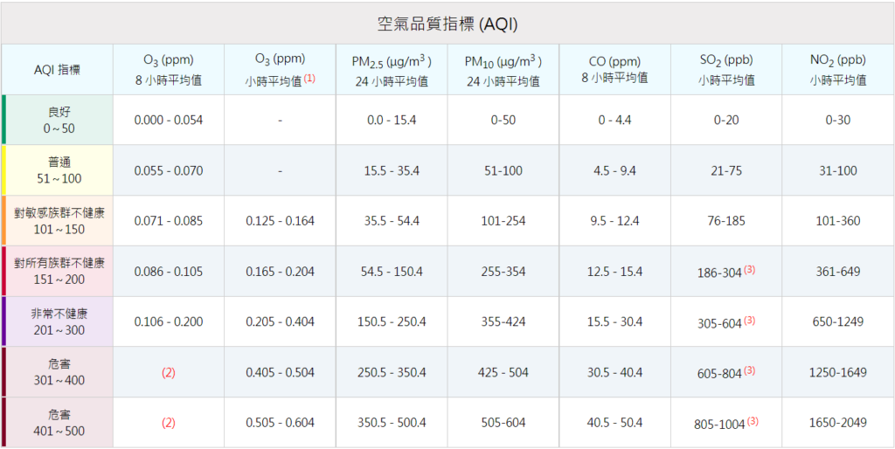The height and width of the screenshot is (449, 895).
Task: Open footnote (1) beside O3 小時平均值
Action: click(309, 79)
